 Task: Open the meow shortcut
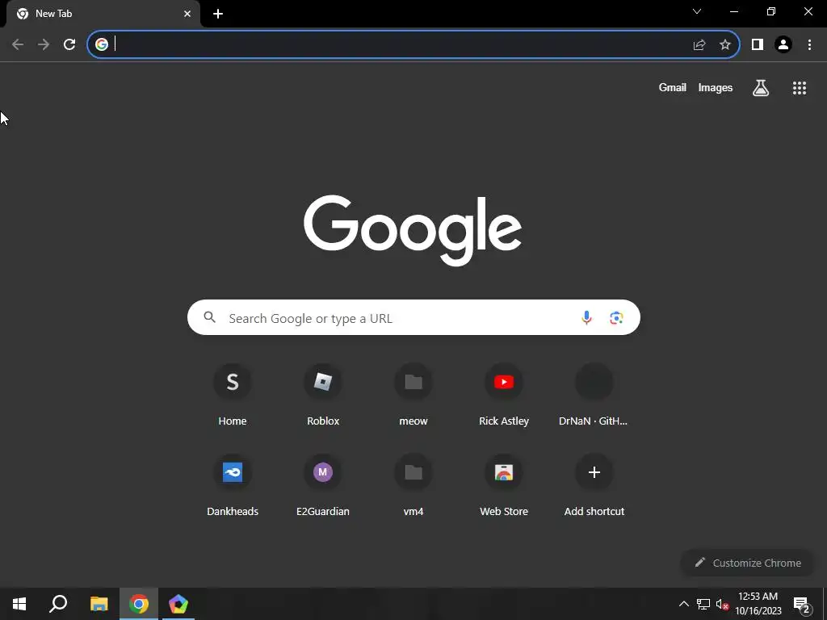[x=413, y=394]
